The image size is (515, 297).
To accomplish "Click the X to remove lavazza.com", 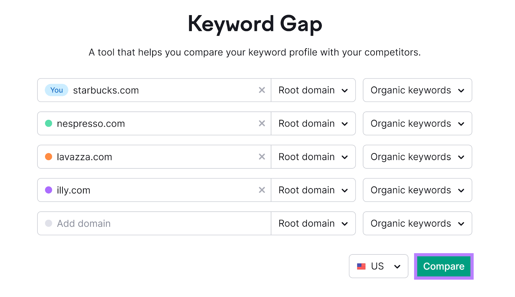I will (x=261, y=157).
